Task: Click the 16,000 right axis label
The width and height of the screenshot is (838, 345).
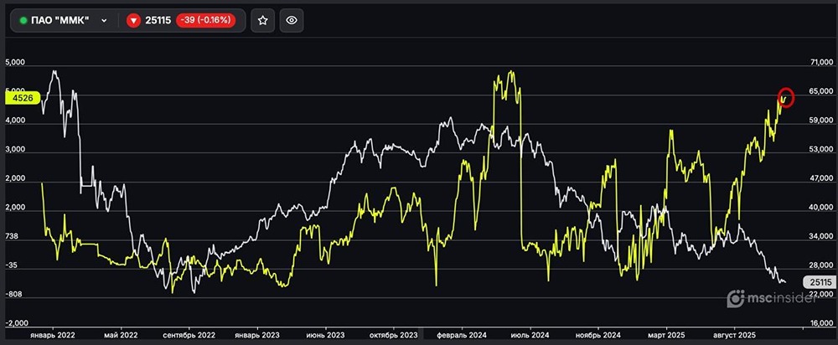Action: (x=822, y=323)
